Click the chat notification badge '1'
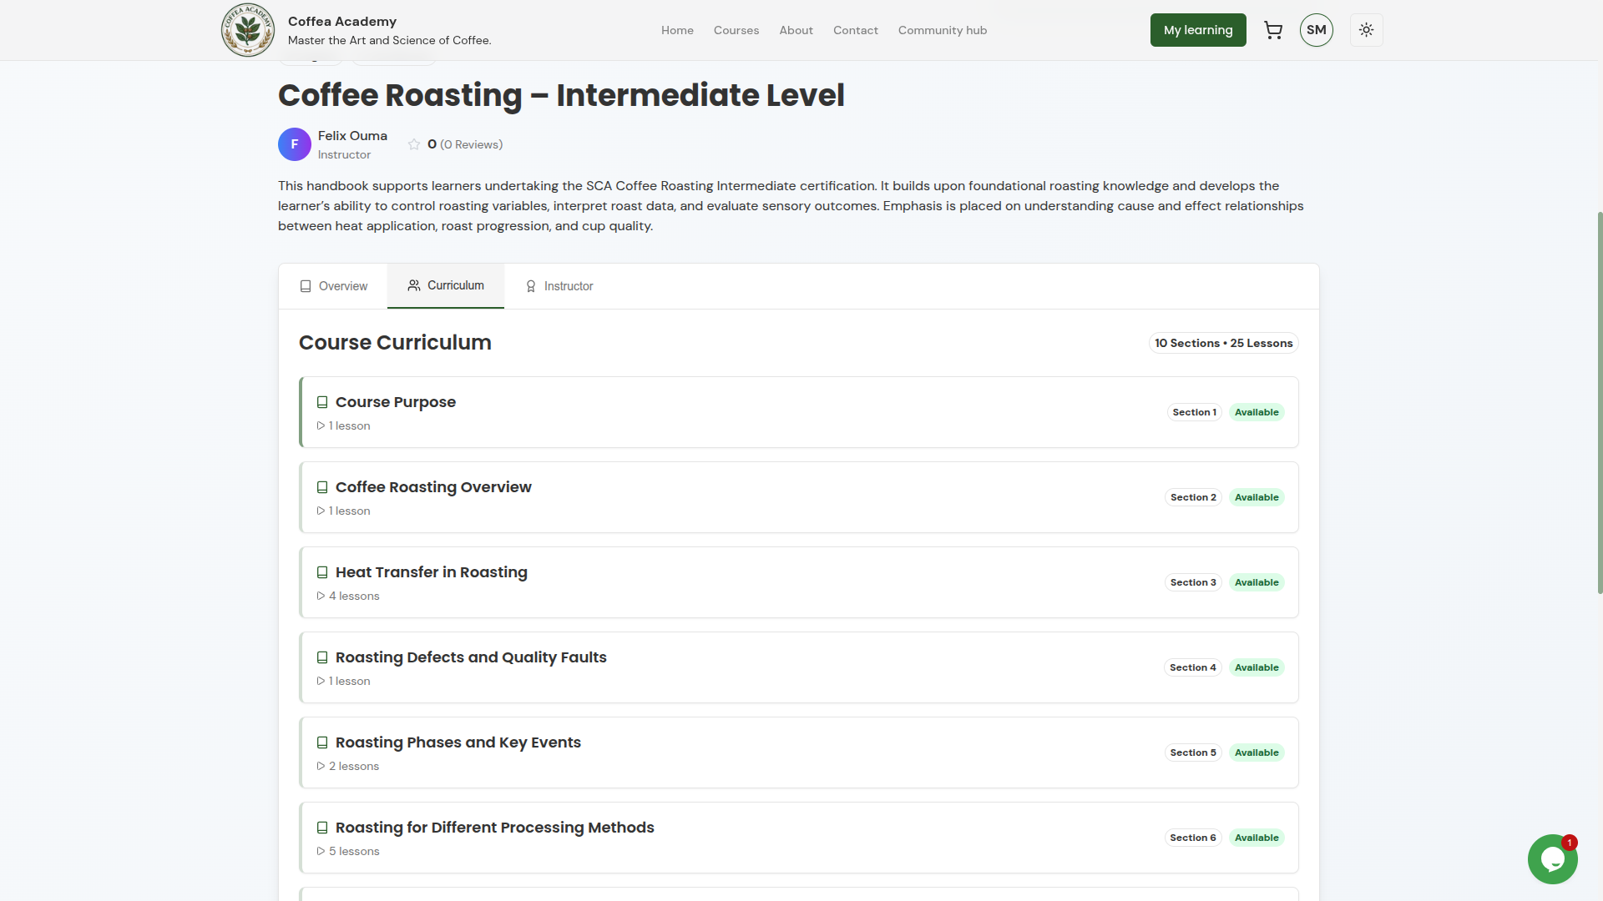 [1569, 843]
